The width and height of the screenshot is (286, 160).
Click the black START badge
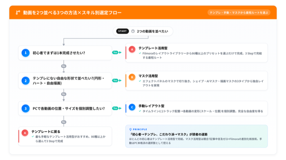[x=123, y=31]
